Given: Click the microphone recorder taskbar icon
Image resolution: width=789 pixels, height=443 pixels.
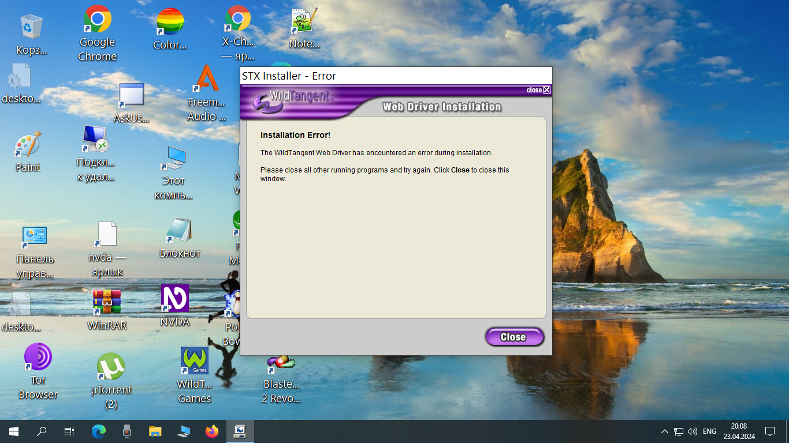Looking at the screenshot, I should tap(127, 431).
